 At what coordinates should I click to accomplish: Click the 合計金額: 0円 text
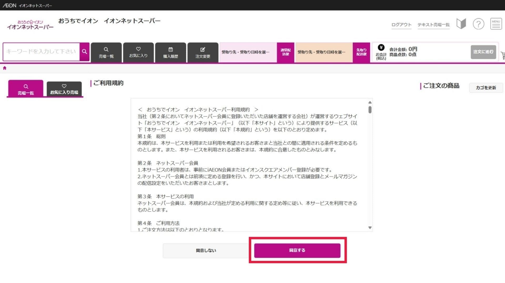403,49
